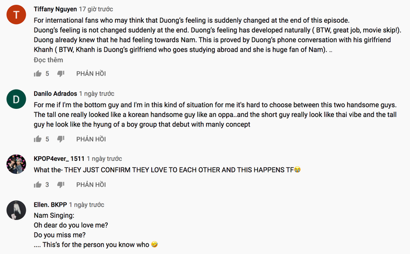The image size is (410, 254).
Task: Like the KPOP4ever_ 1511 comment
Action: pyautogui.click(x=38, y=185)
